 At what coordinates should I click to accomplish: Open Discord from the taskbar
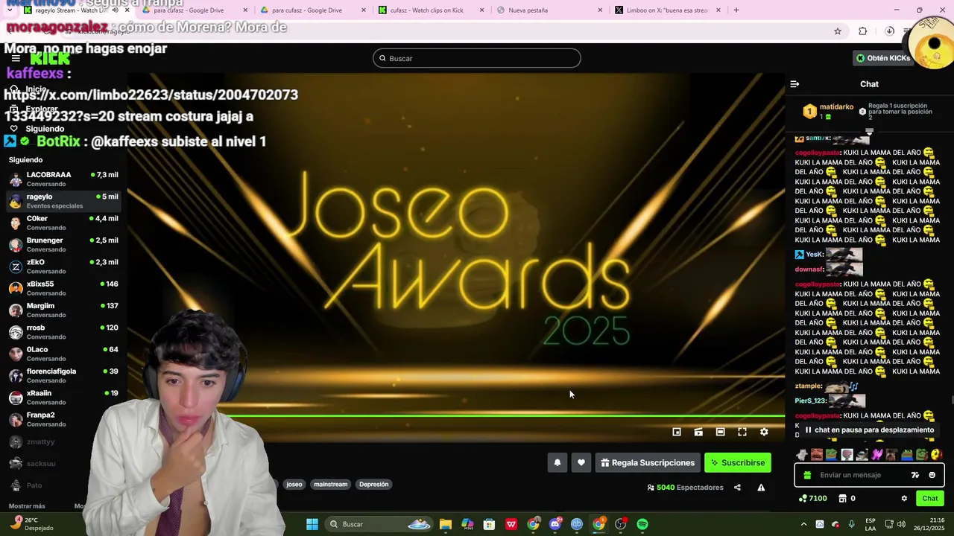point(555,524)
